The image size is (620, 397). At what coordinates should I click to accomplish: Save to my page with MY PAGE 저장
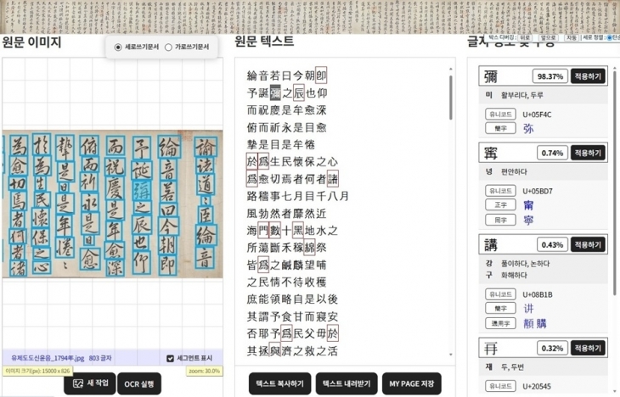[412, 383]
